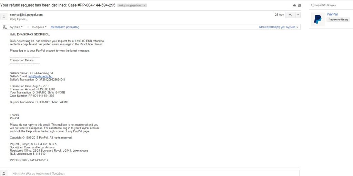Remove the Κάδος απορριμμάτων label

pyautogui.click(x=144, y=5)
